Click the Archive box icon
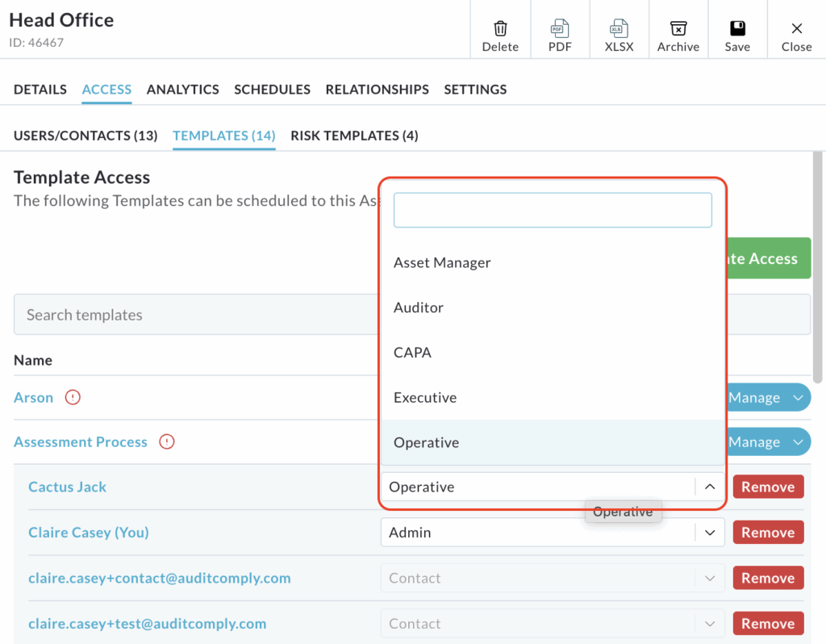 678,30
